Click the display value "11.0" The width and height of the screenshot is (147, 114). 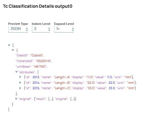click(x=90, y=77)
